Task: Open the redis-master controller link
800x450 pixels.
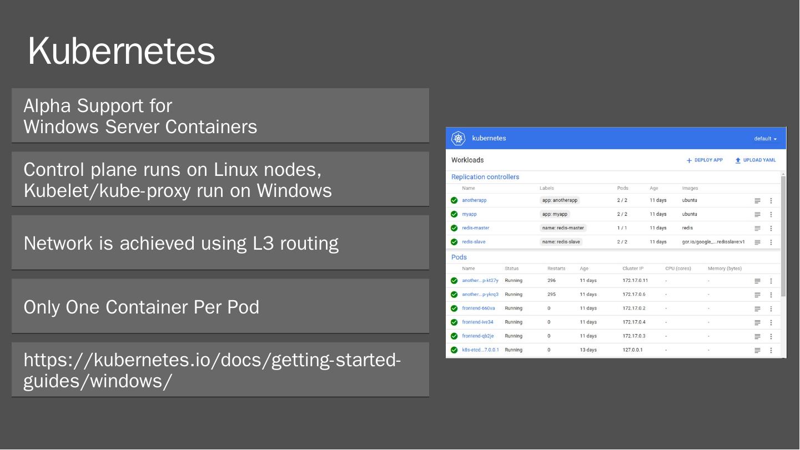Action: (x=475, y=228)
